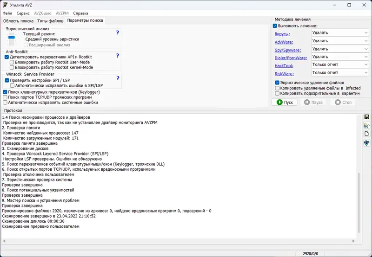Screen dimensions: 372x257
Task: Click the blank document icon beside the protocol
Action: tap(366, 134)
